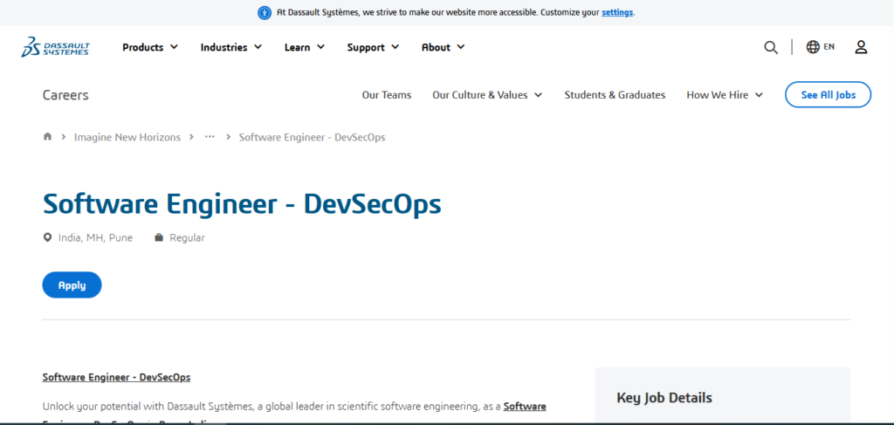Open the Our Teams page

coord(387,95)
